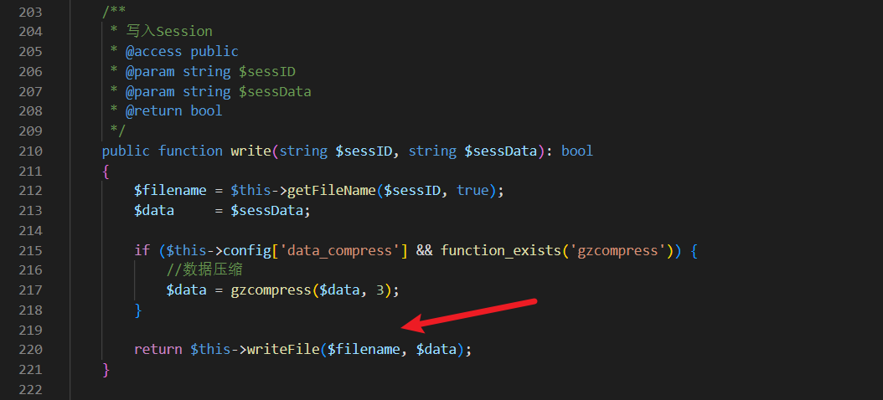
Task: Click the @return bool doc tag
Action: [174, 110]
